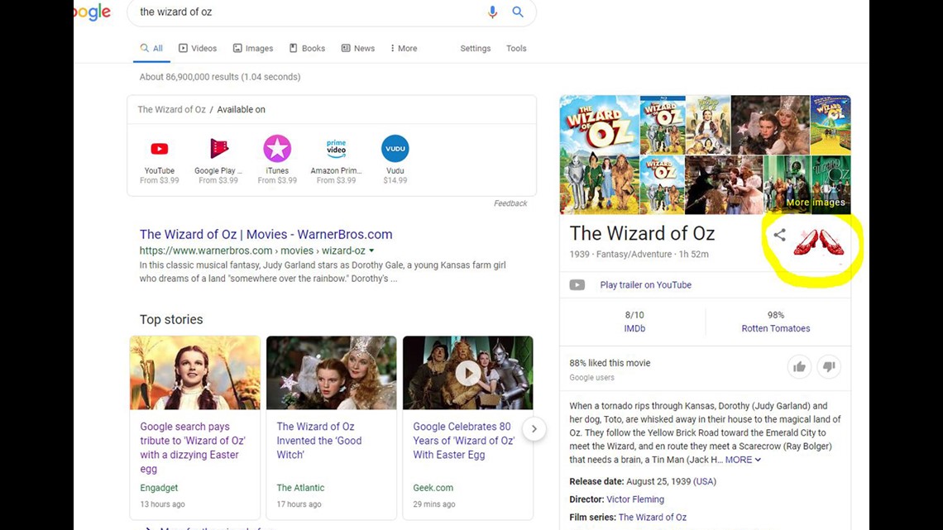This screenshot has height=530, width=943.
Task: Switch to the Videos tab
Action: 197,48
